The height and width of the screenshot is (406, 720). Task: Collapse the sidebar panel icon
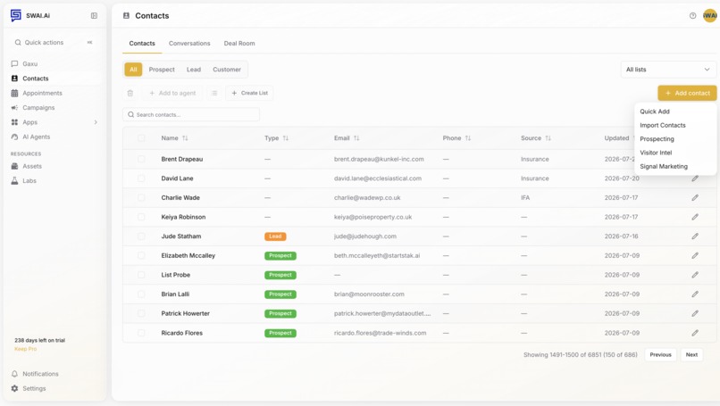tap(94, 15)
